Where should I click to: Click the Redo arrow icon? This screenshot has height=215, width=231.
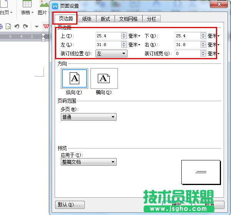(25, 27)
